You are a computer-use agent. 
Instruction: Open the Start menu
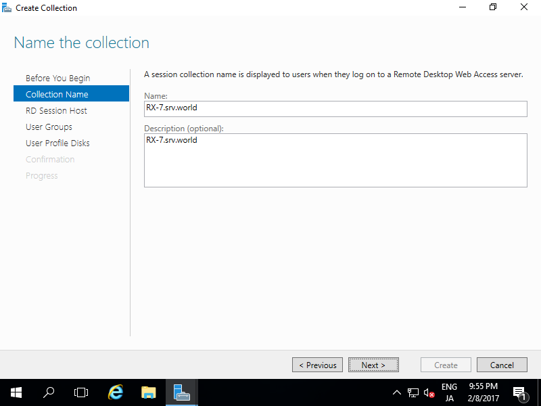tap(16, 392)
